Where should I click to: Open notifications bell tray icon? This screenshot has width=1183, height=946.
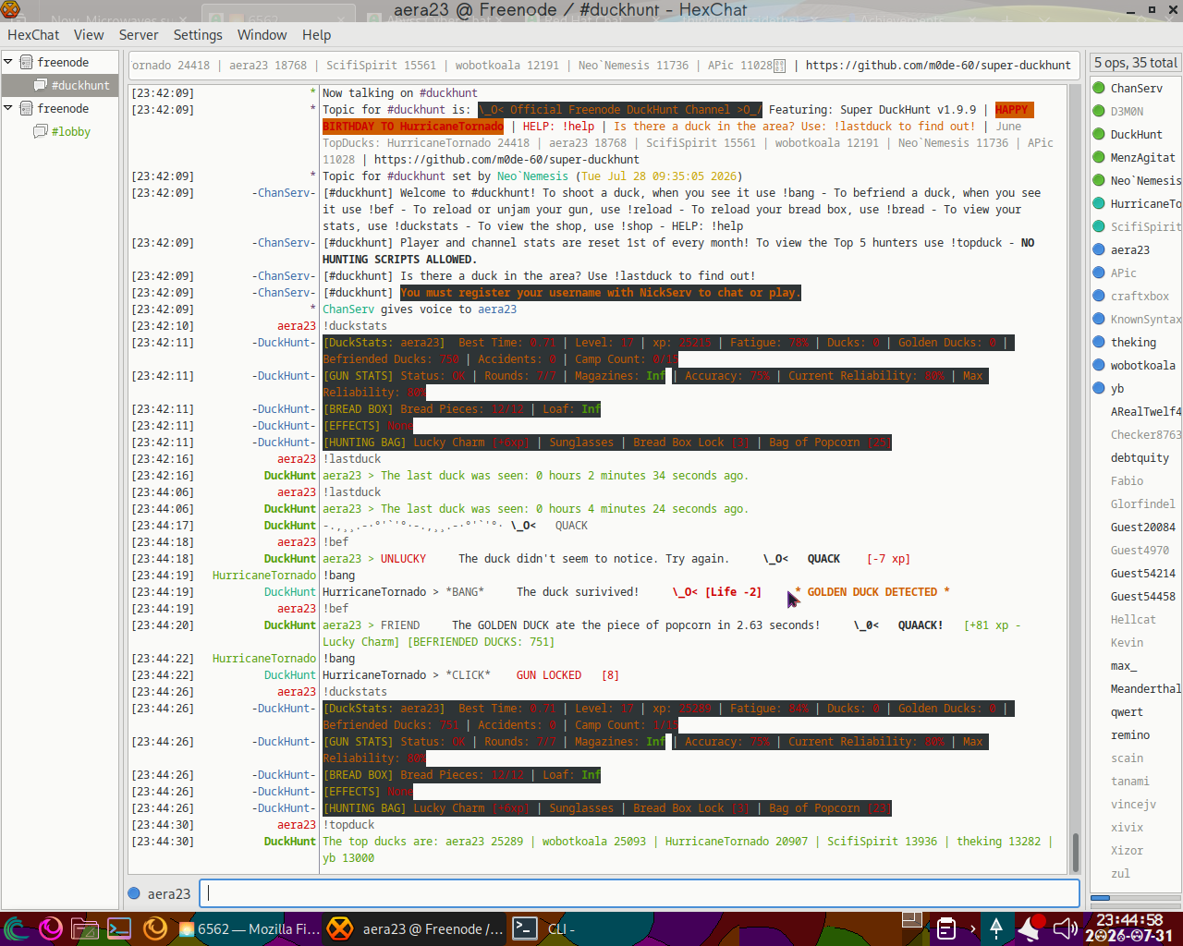pyautogui.click(x=1030, y=928)
